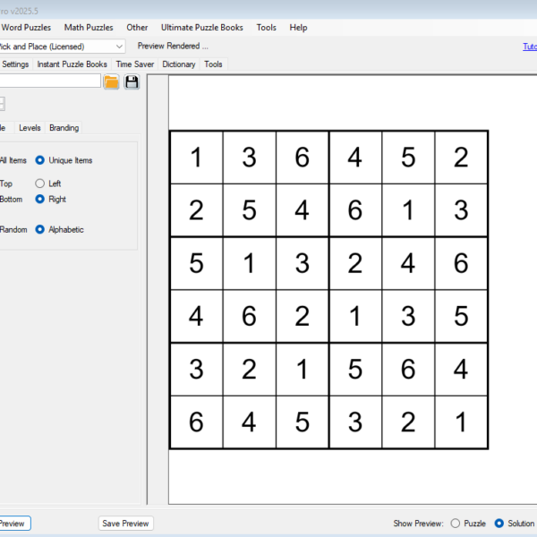Switch Show Preview to Puzzle
Image resolution: width=537 pixels, height=537 pixels.
click(456, 524)
